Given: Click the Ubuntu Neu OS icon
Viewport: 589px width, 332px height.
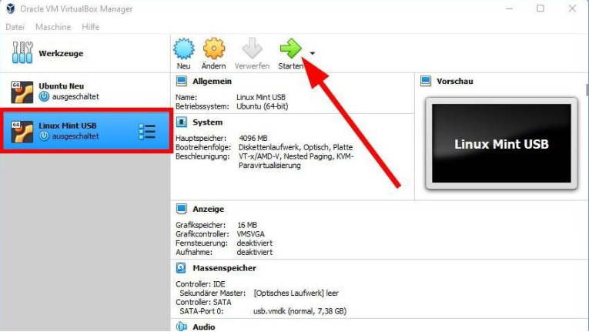Looking at the screenshot, I should [x=22, y=92].
